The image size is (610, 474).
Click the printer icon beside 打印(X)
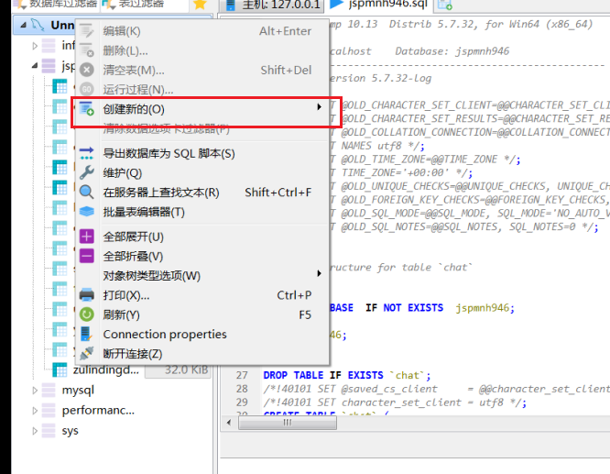(x=86, y=295)
